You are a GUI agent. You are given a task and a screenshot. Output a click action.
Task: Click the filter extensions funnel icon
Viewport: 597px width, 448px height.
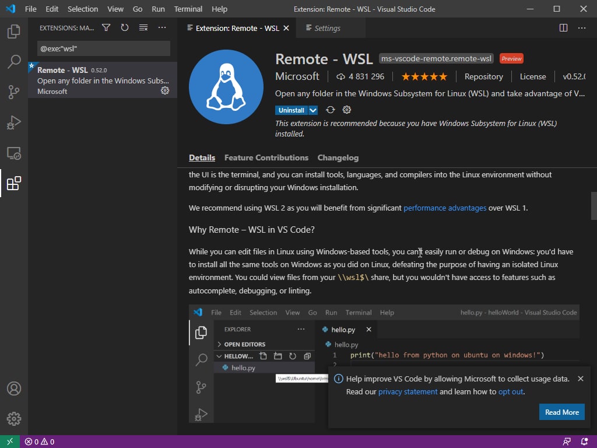106,28
